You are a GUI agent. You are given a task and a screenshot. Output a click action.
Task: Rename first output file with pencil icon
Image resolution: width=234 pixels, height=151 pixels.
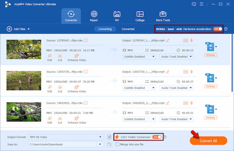(168, 40)
